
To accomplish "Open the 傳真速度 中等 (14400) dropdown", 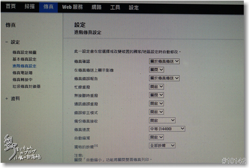I will [x=167, y=129].
